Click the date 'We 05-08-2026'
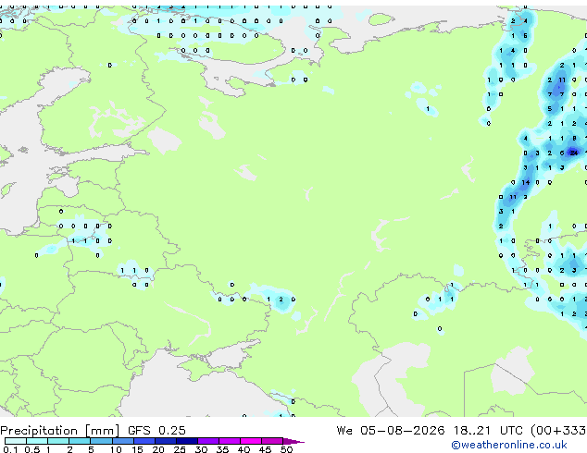Screen dimensions: 587x453 391,431
